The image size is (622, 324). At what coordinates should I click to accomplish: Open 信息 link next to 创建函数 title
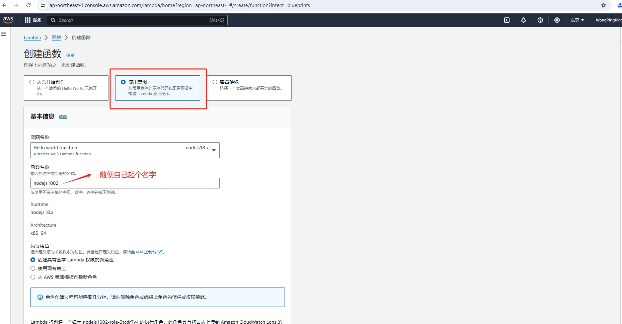click(x=70, y=56)
